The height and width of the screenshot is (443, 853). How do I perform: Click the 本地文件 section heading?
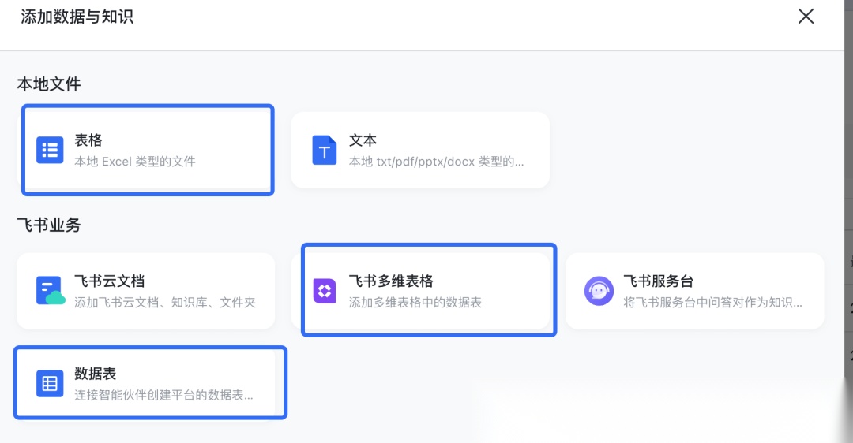click(49, 84)
